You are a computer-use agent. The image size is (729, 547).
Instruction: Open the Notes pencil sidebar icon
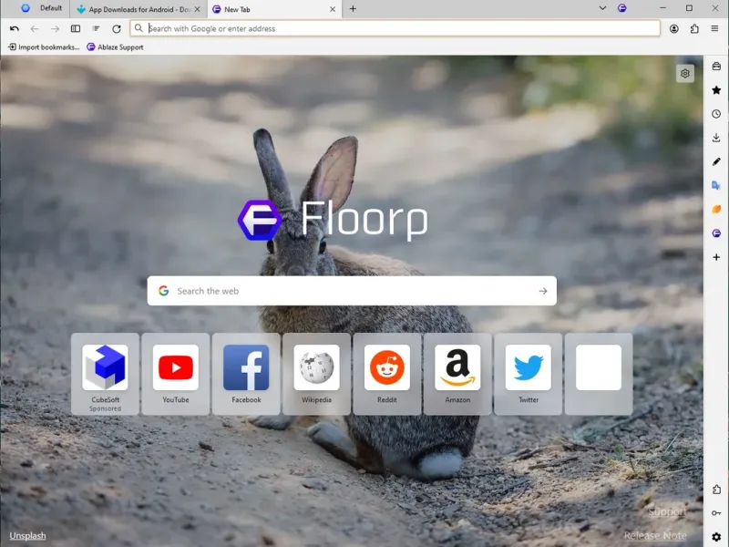tap(716, 161)
